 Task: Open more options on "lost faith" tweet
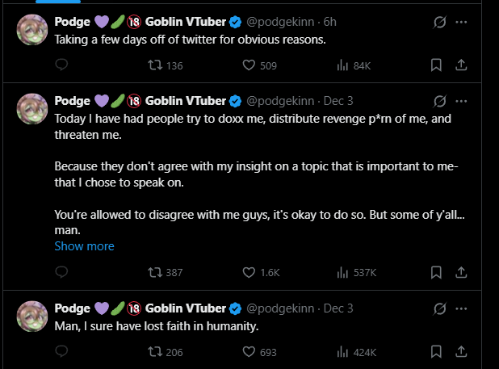pos(463,308)
